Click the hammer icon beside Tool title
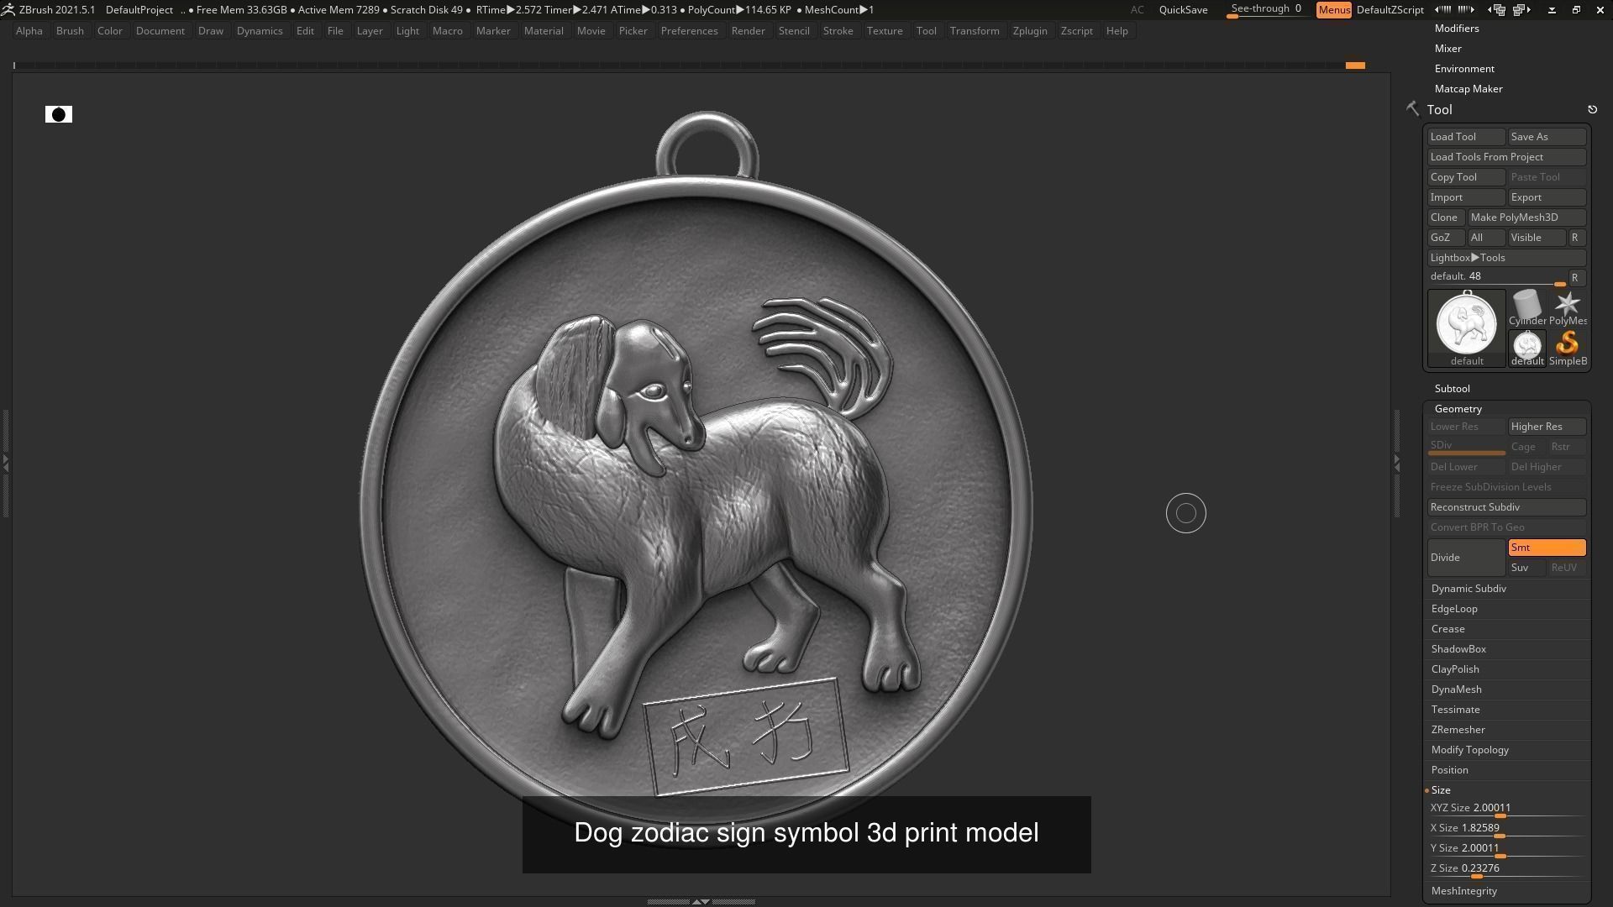Screen dimensions: 1613x907 pyautogui.click(x=1412, y=109)
